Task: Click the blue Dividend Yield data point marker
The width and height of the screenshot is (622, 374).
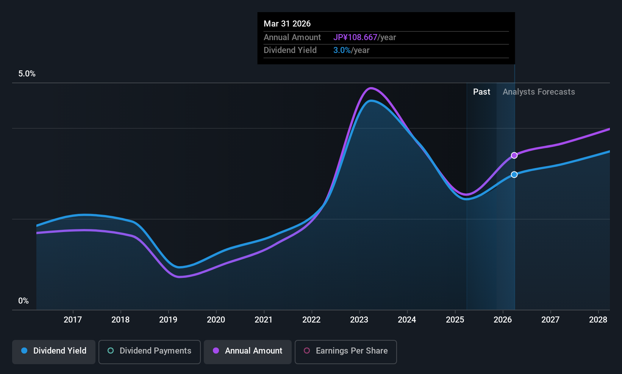Action: click(x=514, y=175)
